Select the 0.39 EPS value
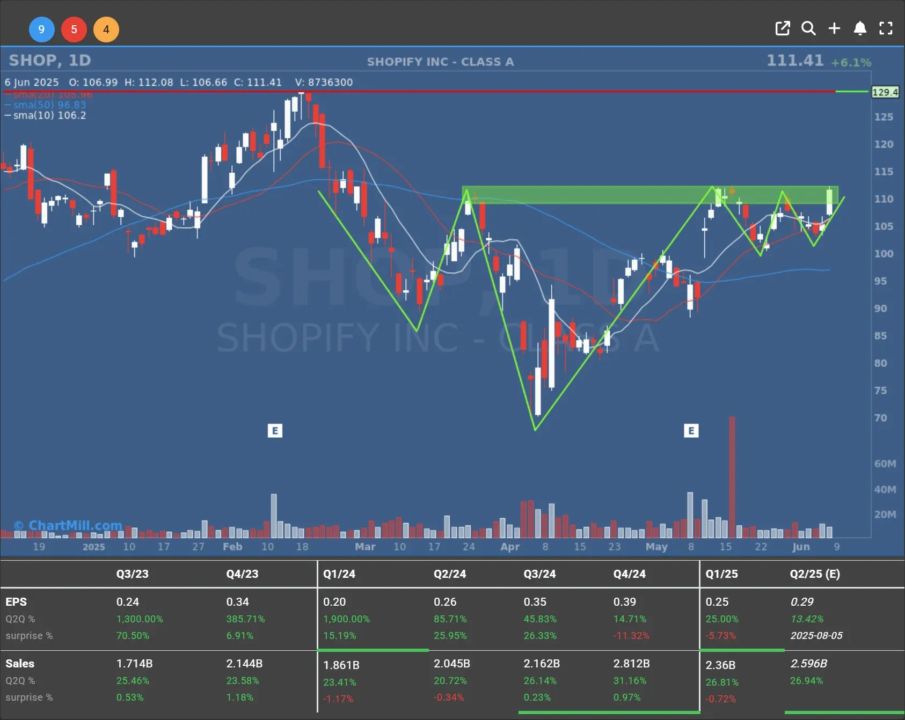 (625, 602)
